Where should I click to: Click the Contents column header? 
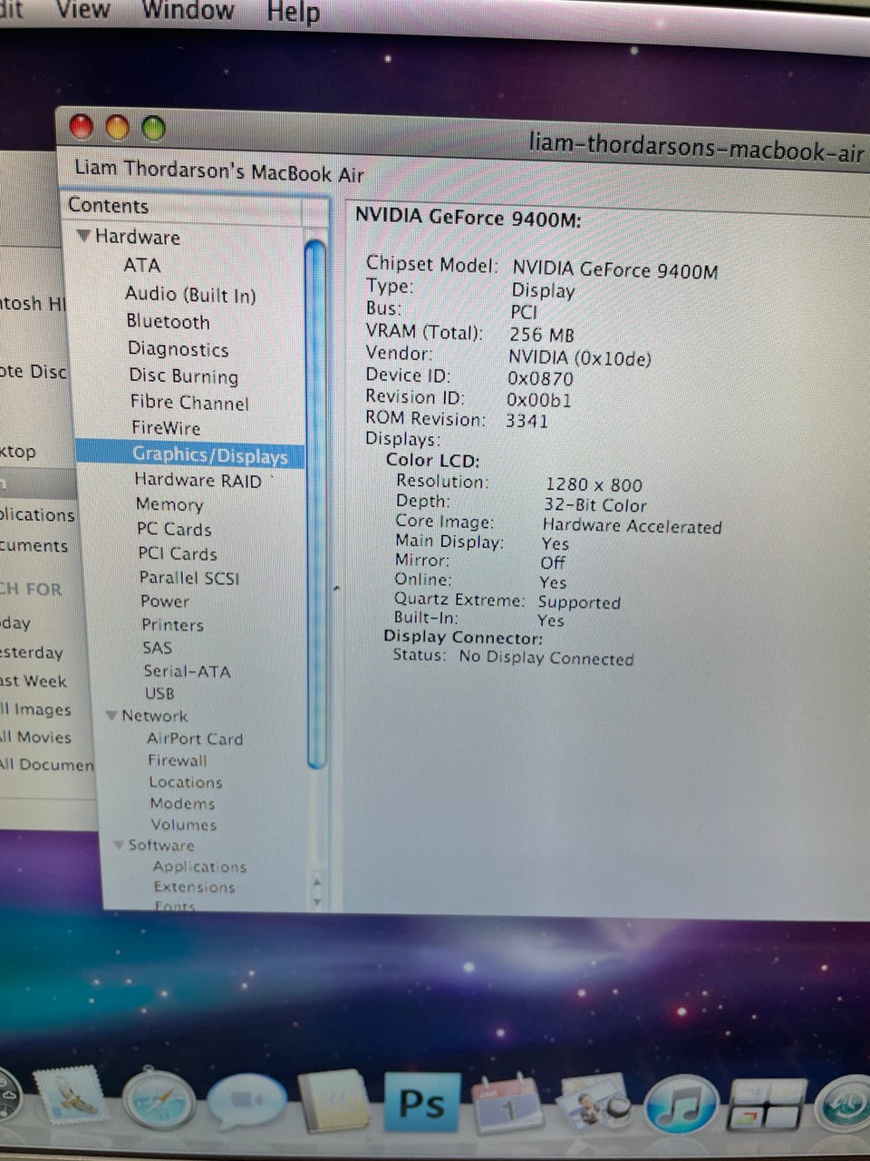(185, 208)
